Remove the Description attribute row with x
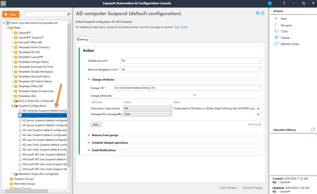The image size is (317, 194). coord(258,109)
